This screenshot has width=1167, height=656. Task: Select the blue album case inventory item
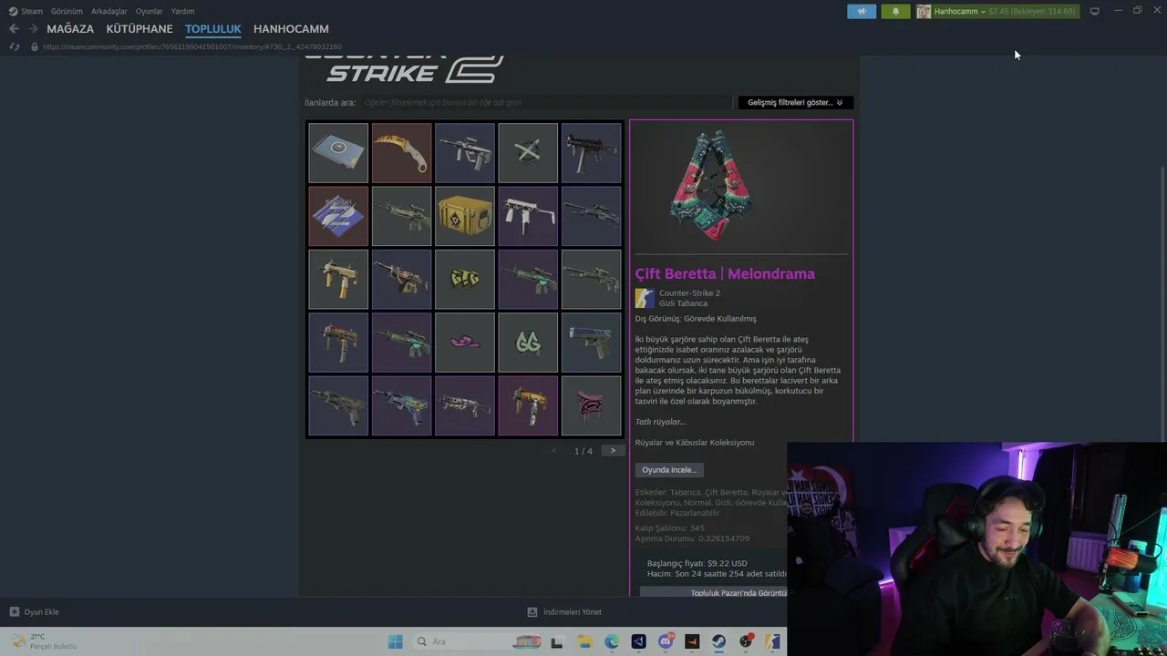tap(338, 153)
